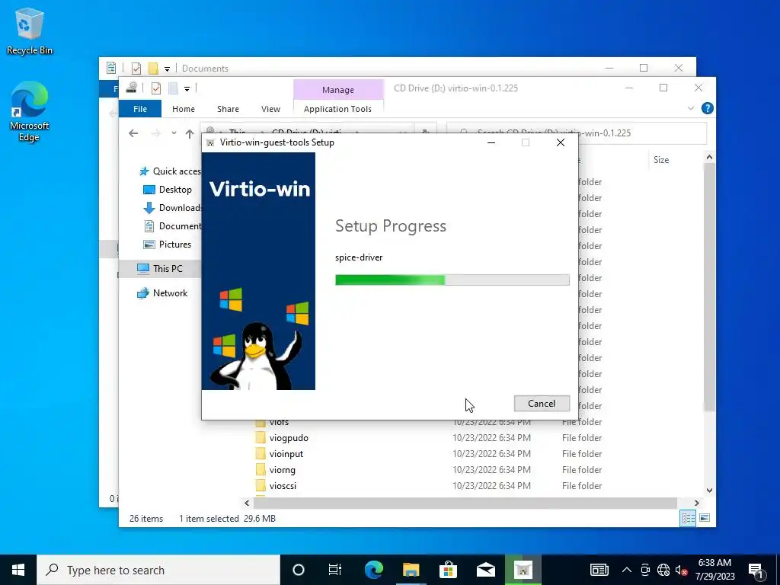Open Quick access in navigation pane
Image resolution: width=780 pixels, height=585 pixels.
[170, 171]
